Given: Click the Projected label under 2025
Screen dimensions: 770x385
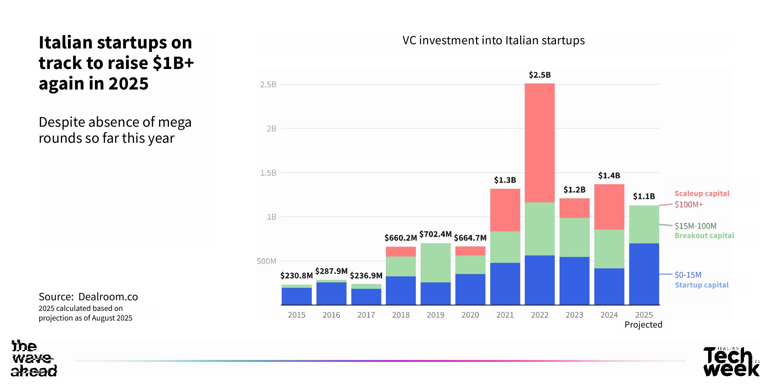Looking at the screenshot, I should 643,325.
